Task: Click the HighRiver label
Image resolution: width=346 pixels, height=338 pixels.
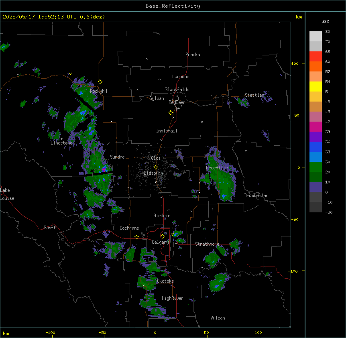Action: 173,298
